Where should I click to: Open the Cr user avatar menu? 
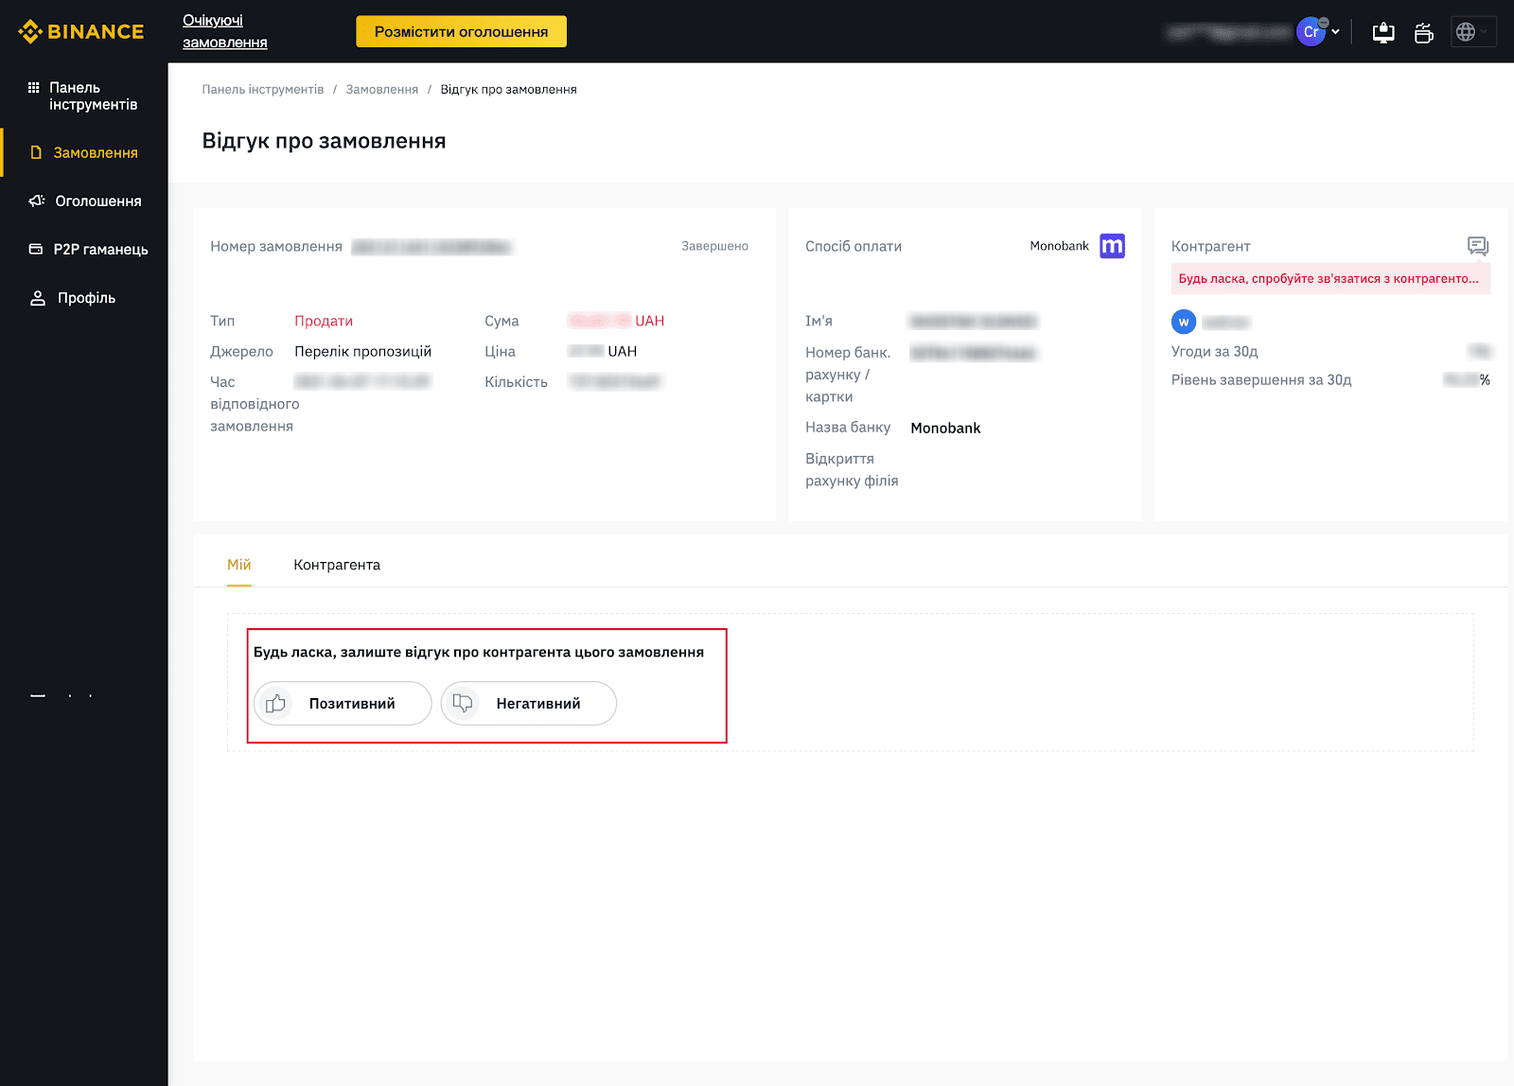point(1311,31)
